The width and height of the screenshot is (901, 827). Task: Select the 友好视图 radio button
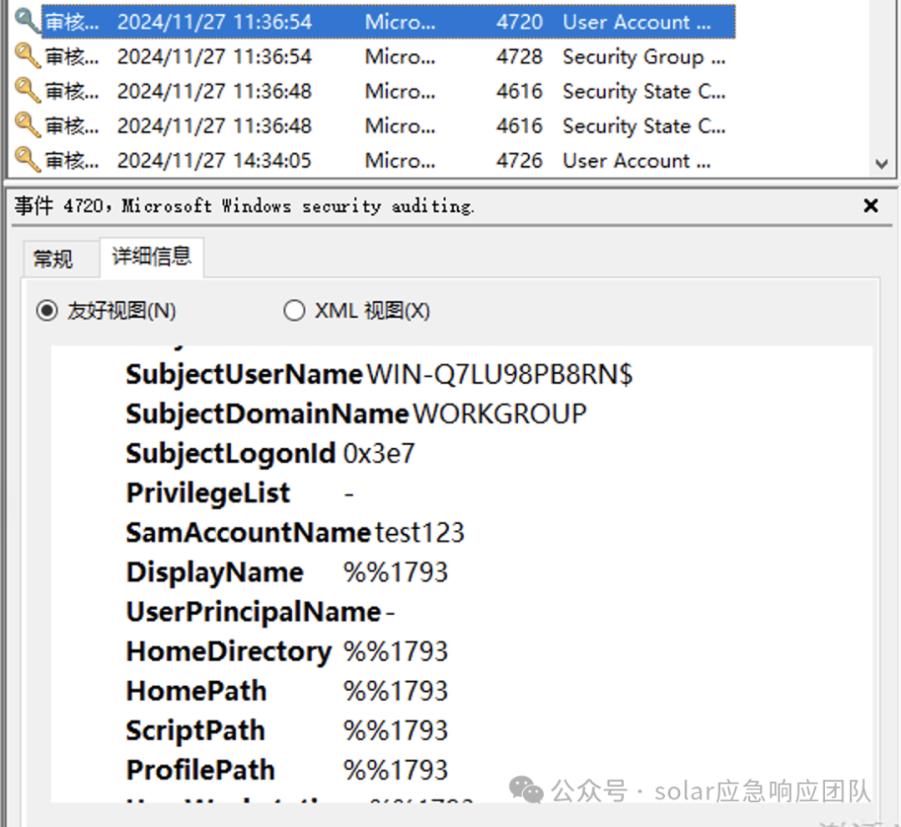[47, 310]
